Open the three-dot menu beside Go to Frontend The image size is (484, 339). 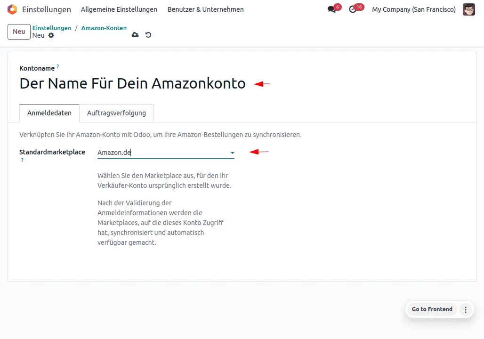pos(466,309)
